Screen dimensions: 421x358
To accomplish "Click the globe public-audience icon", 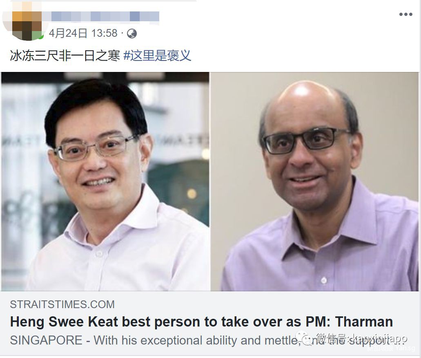I will [x=132, y=34].
